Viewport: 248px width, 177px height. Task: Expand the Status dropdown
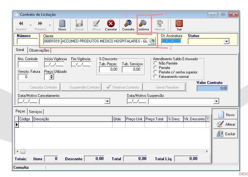pos(226,41)
